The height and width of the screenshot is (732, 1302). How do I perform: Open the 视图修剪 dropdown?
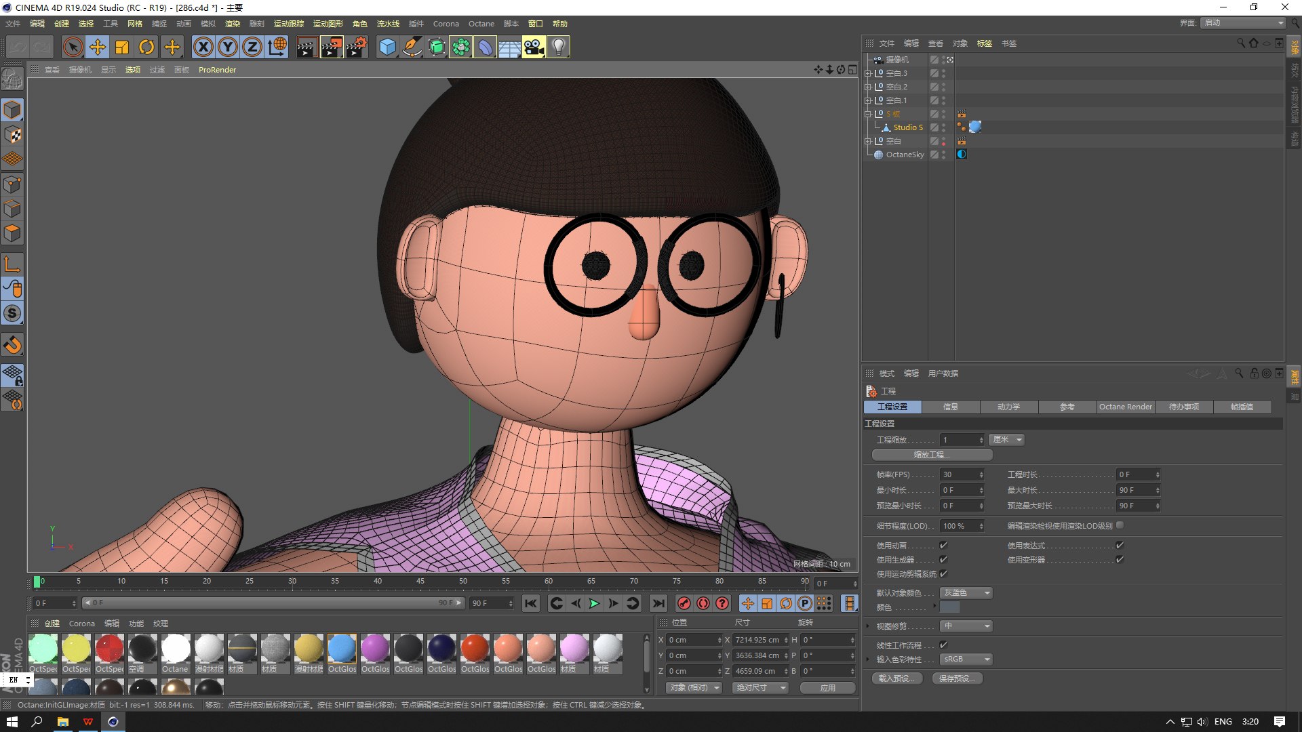(x=966, y=626)
